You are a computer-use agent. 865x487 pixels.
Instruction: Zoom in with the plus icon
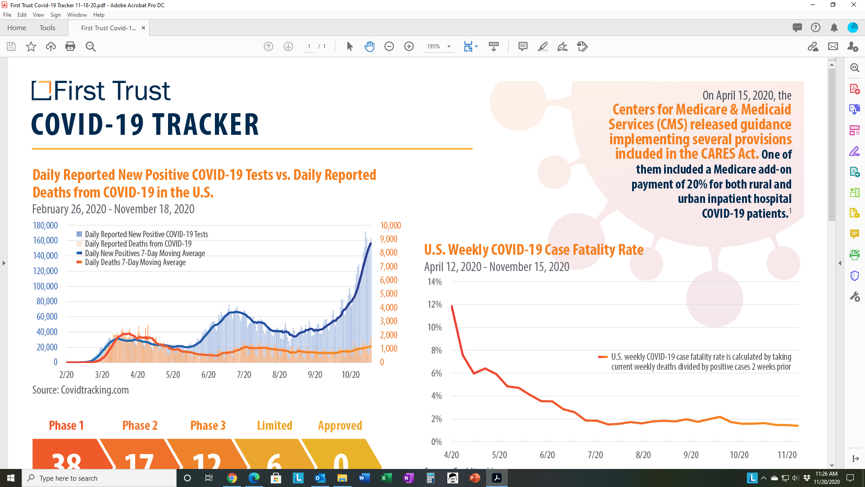[x=409, y=46]
